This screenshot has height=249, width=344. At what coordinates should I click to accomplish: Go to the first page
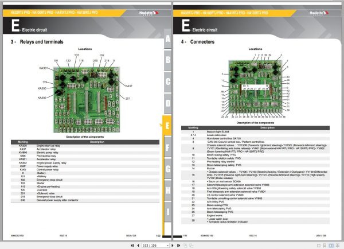132,245
